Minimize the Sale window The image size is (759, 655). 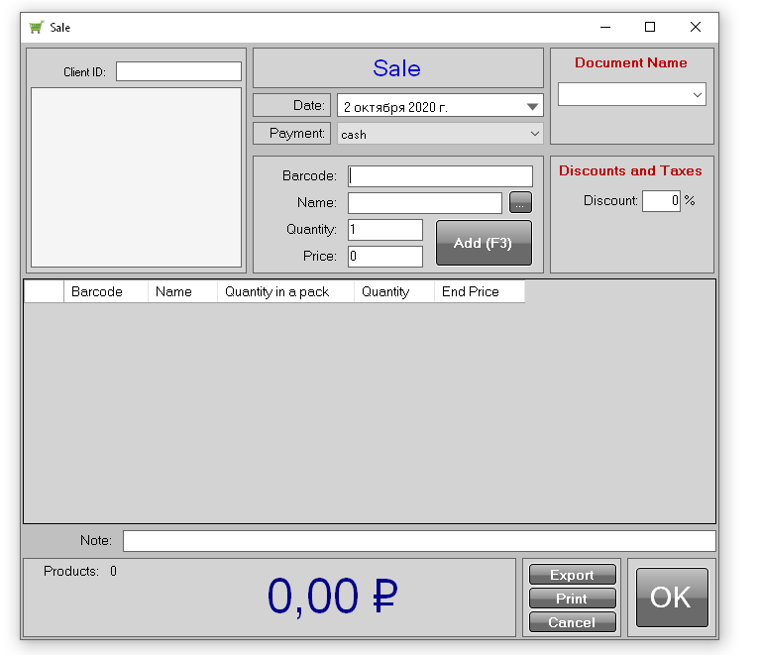click(x=605, y=27)
